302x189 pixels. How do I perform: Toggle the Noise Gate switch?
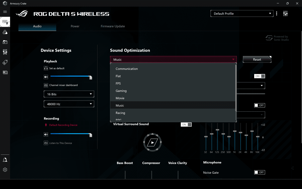[x=259, y=172]
